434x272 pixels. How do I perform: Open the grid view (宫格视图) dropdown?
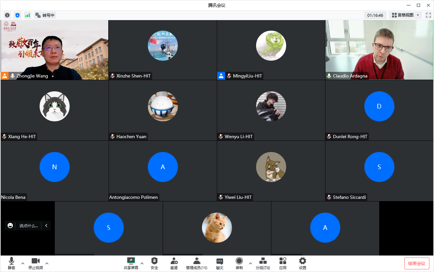click(405, 15)
